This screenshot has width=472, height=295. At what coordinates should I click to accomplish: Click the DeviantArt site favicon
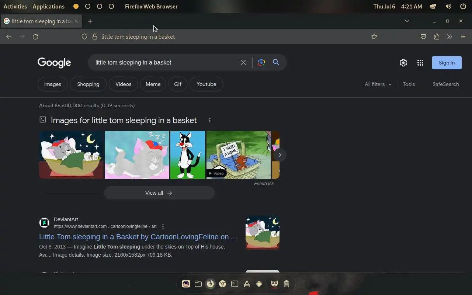44,223
